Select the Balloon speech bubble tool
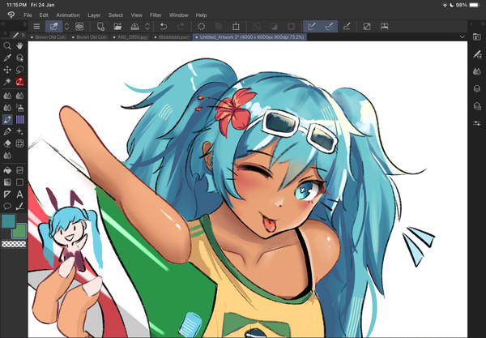This screenshot has height=338, width=486. pyautogui.click(x=7, y=206)
